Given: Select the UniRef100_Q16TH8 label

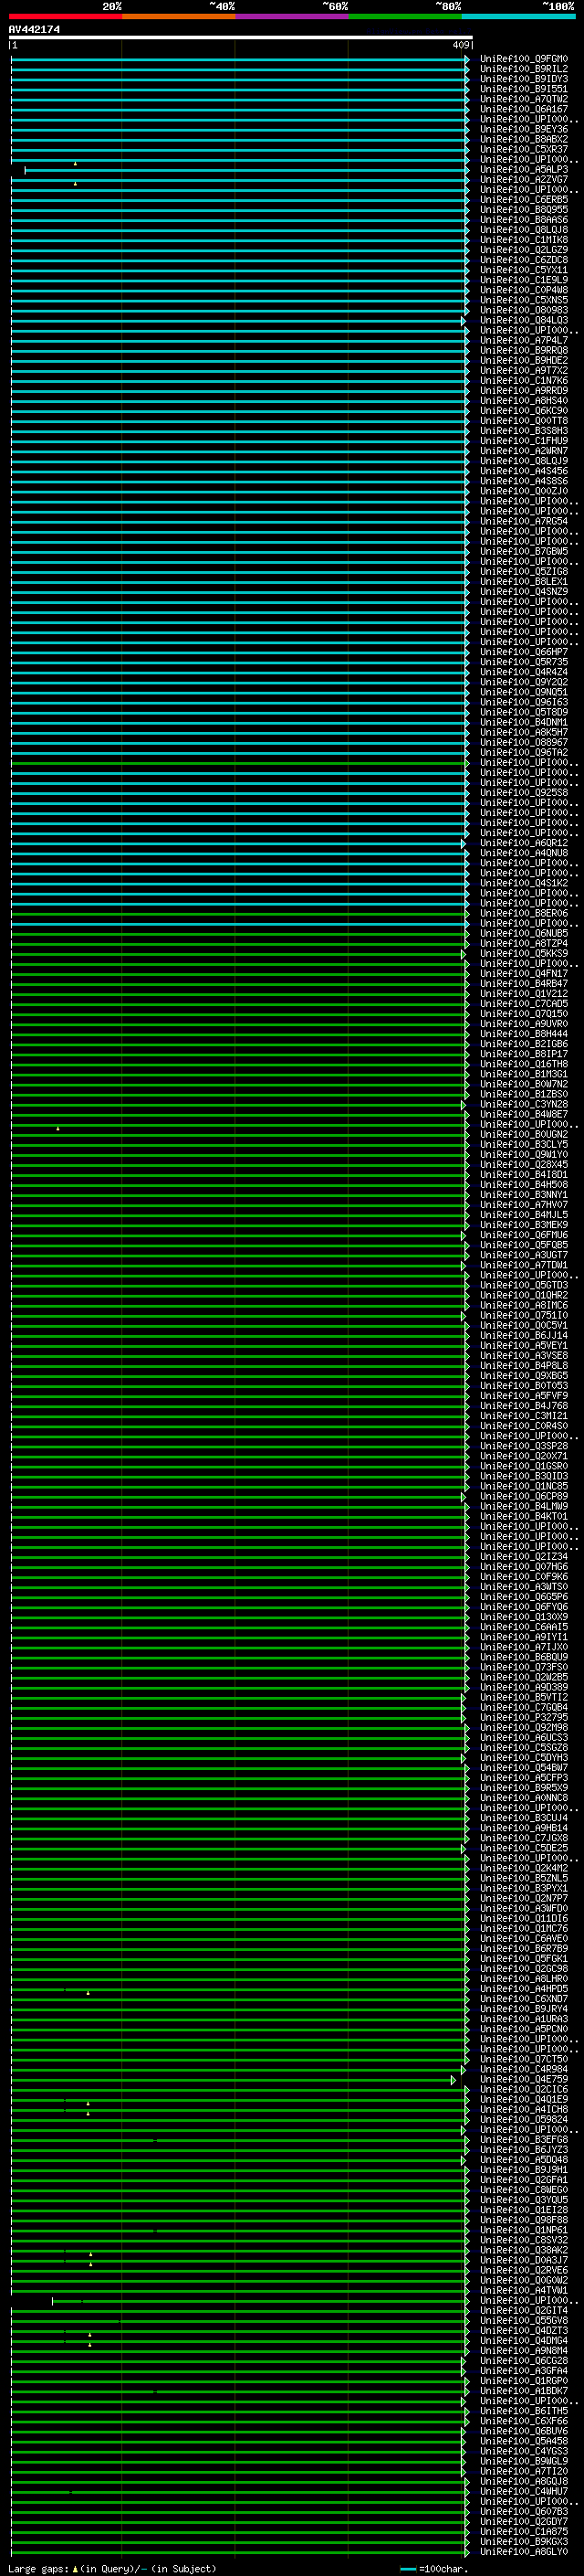Looking at the screenshot, I should pos(524,1064).
